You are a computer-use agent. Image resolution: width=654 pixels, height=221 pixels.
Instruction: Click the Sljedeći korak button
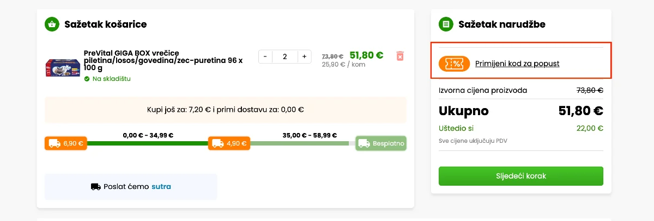(x=521, y=176)
